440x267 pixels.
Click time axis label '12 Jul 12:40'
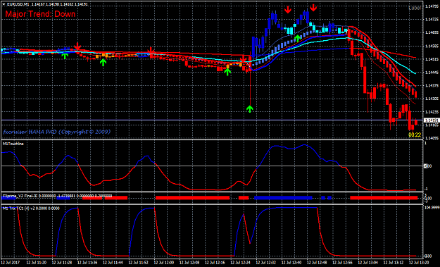[x=291, y=263]
